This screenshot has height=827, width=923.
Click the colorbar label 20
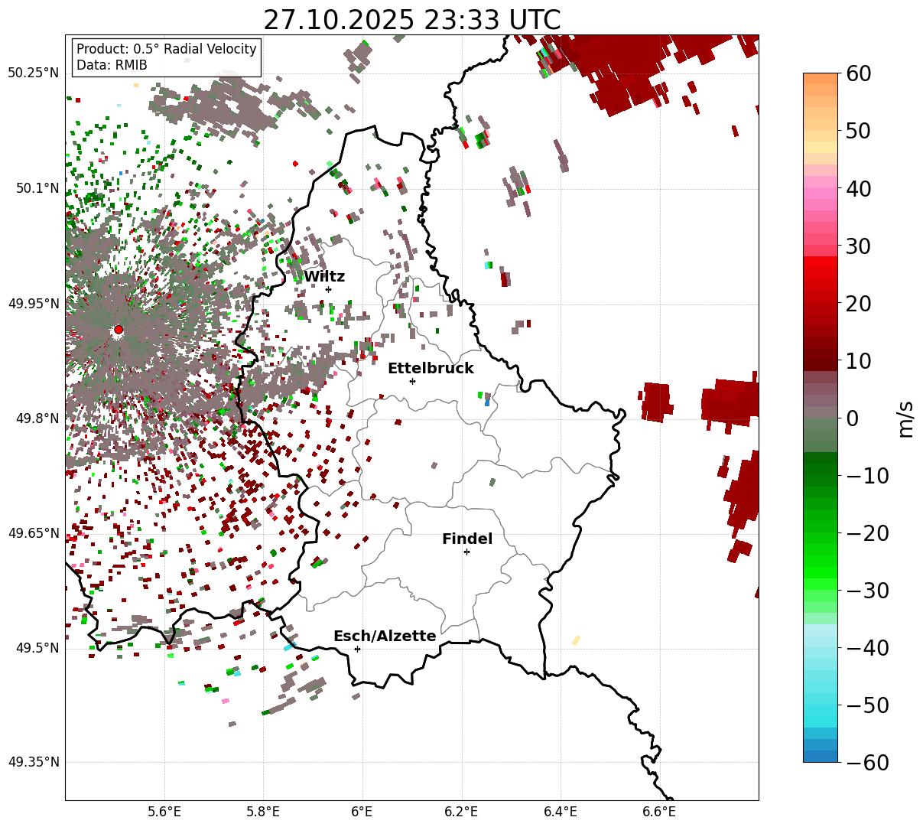coord(857,303)
